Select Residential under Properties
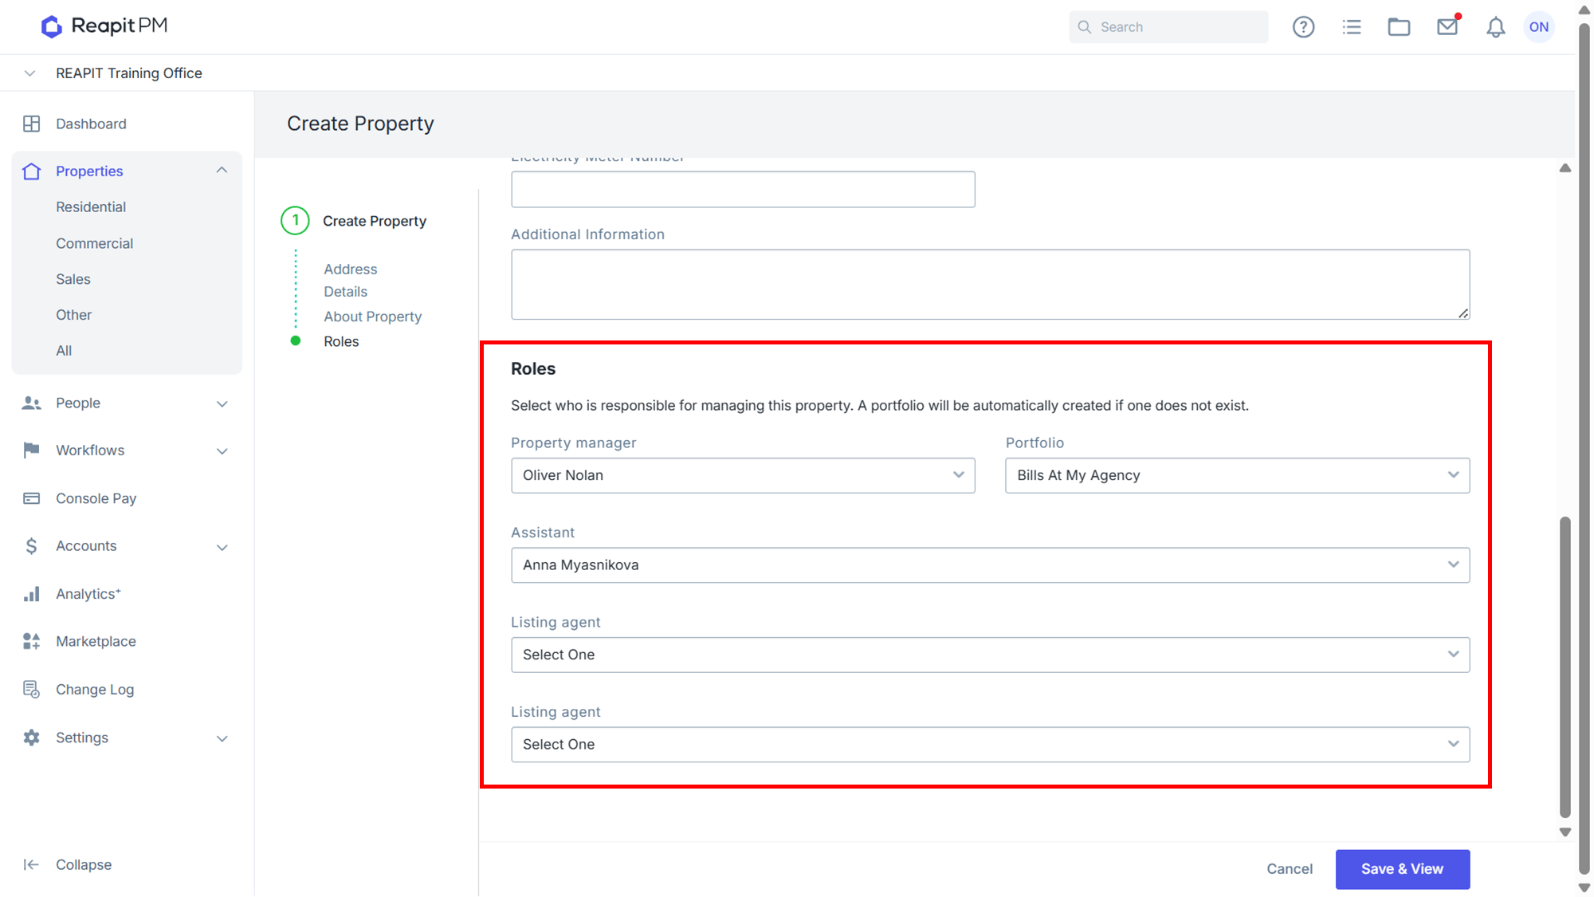Image resolution: width=1594 pixels, height=897 pixels. click(91, 207)
